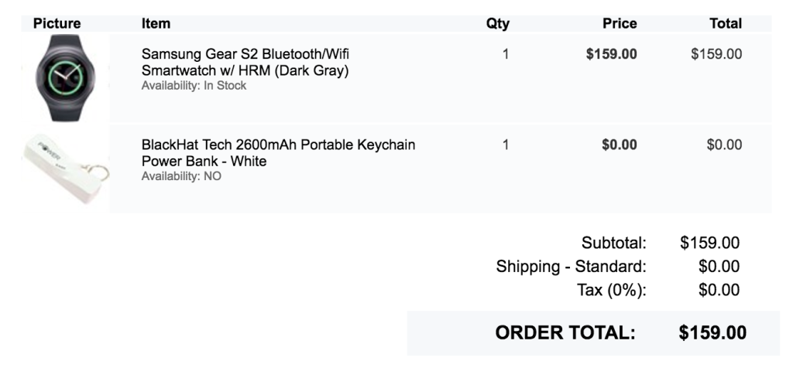Click the bold $159.00 smartwatch price
Screen dimensions: 793x378
point(612,55)
